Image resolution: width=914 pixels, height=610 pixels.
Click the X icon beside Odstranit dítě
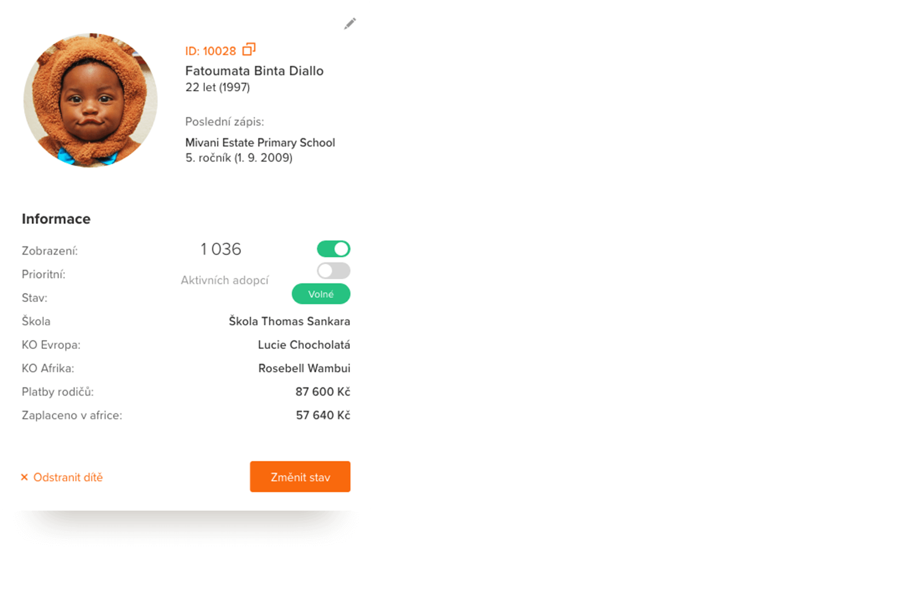point(24,477)
